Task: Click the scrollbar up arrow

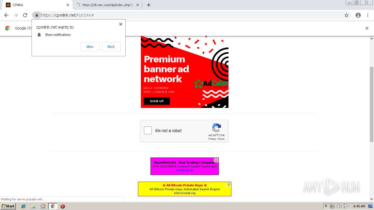Action: click(x=372, y=38)
